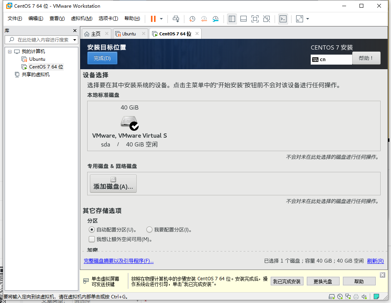Open the 选项卡(T) menu
This screenshot has width=391, height=303.
pyautogui.click(x=108, y=18)
